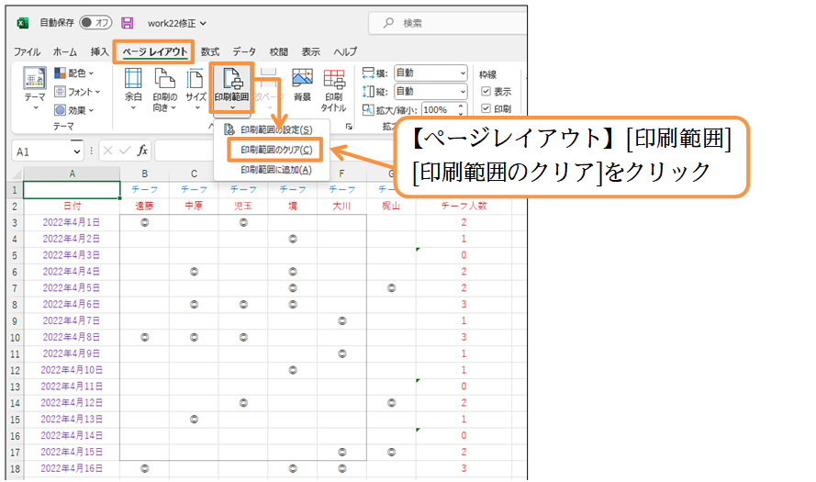Click the Select All corner triangle

click(x=17, y=174)
